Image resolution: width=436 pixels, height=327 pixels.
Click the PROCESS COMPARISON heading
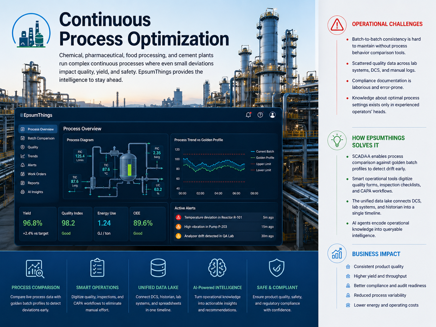point(36,288)
